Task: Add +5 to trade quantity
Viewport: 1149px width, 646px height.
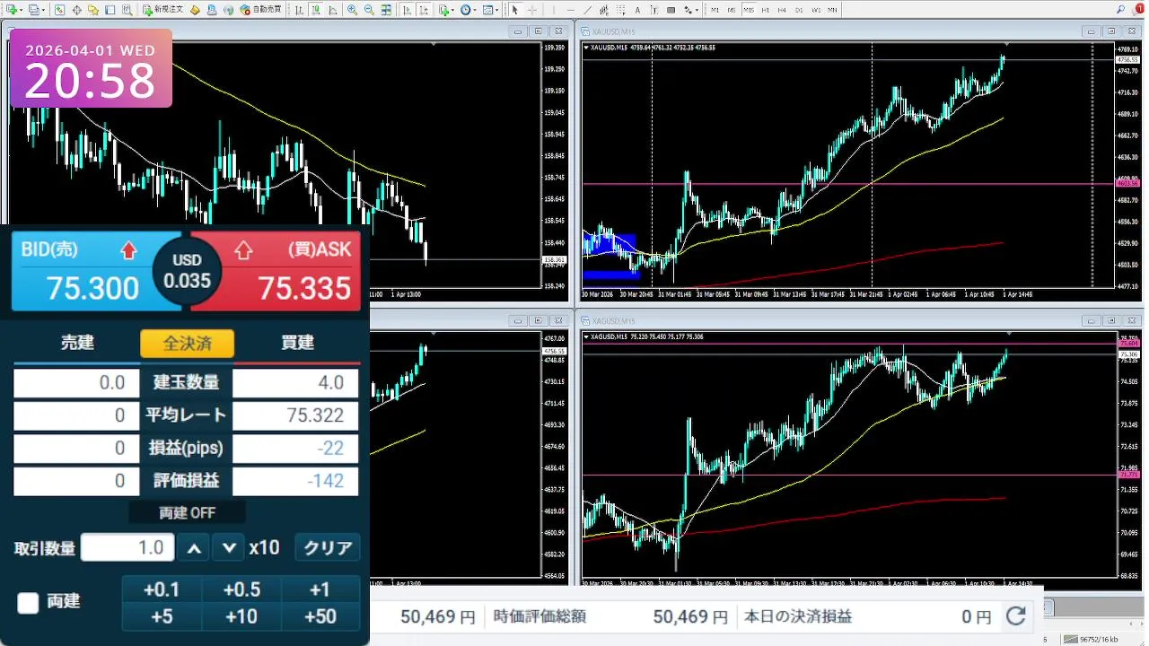Action: coord(162,616)
